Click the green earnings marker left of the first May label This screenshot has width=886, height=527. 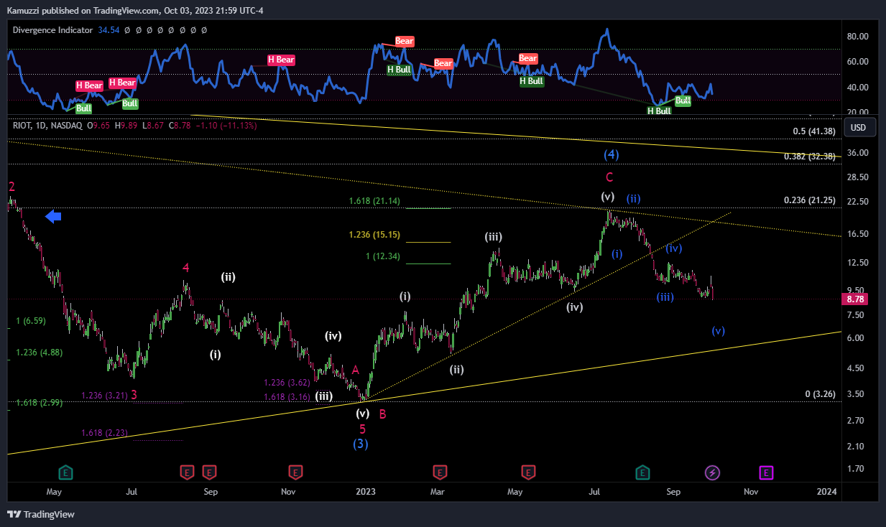click(x=65, y=472)
